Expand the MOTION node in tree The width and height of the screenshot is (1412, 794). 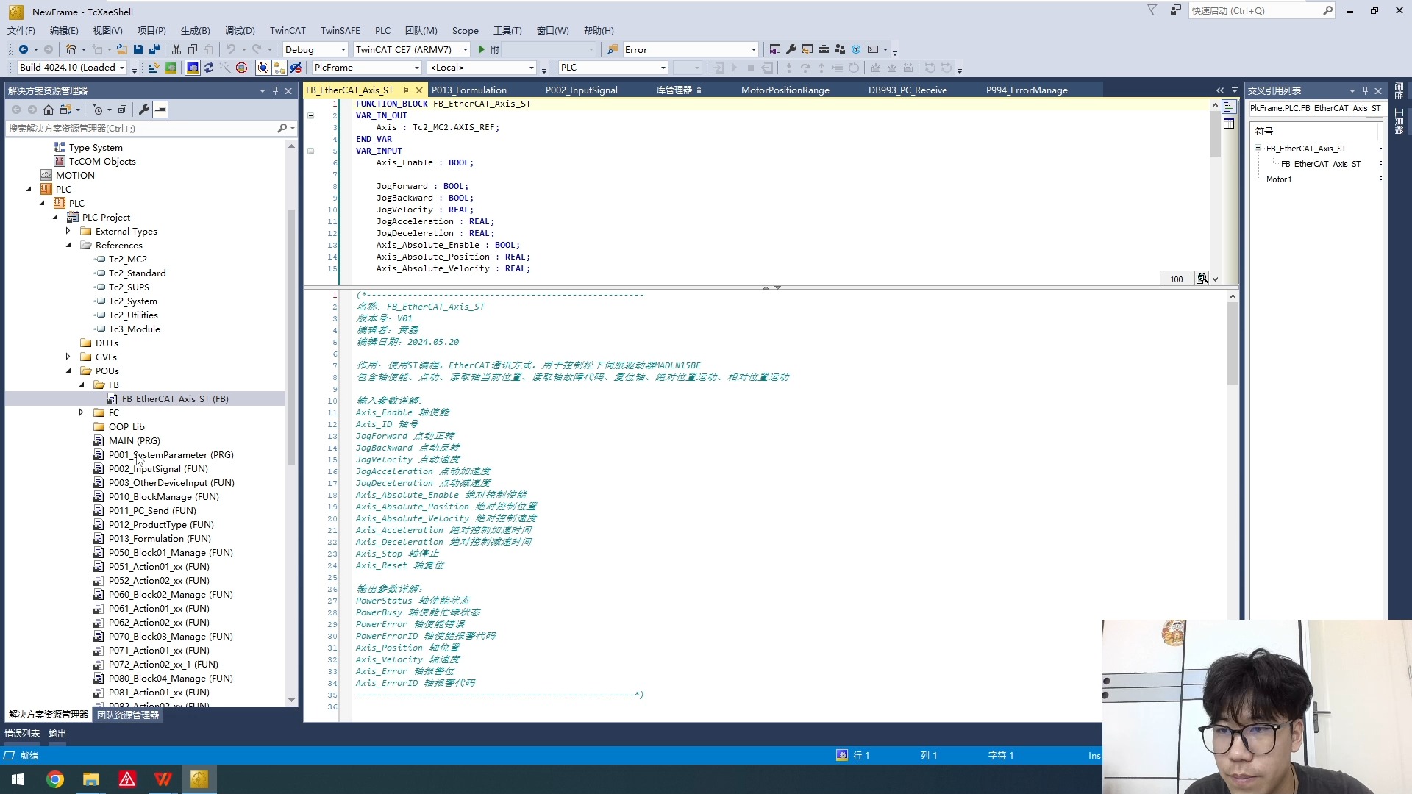pos(28,174)
